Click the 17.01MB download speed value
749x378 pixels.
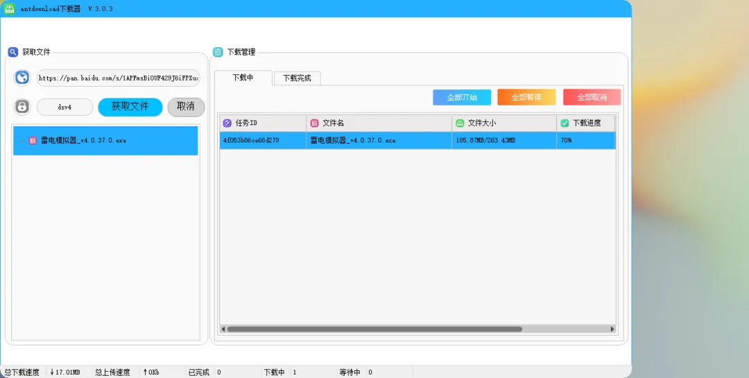tap(68, 372)
